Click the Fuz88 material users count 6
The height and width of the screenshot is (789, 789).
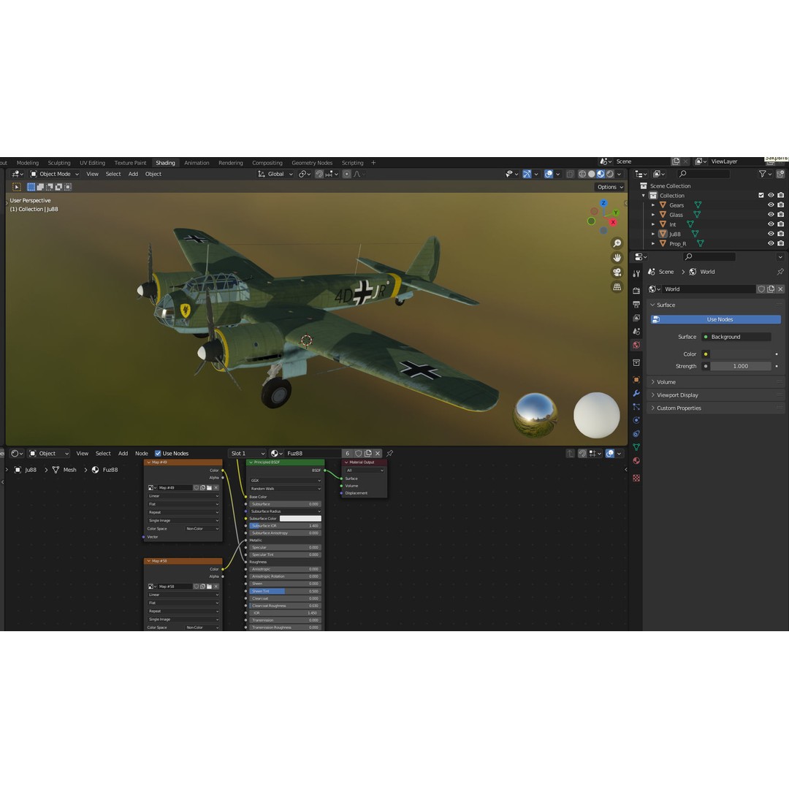coord(347,454)
